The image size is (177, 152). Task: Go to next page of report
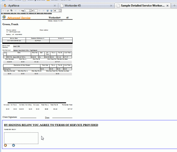point(40,11)
